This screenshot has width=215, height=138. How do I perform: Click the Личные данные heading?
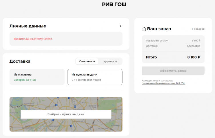[x=28, y=26]
